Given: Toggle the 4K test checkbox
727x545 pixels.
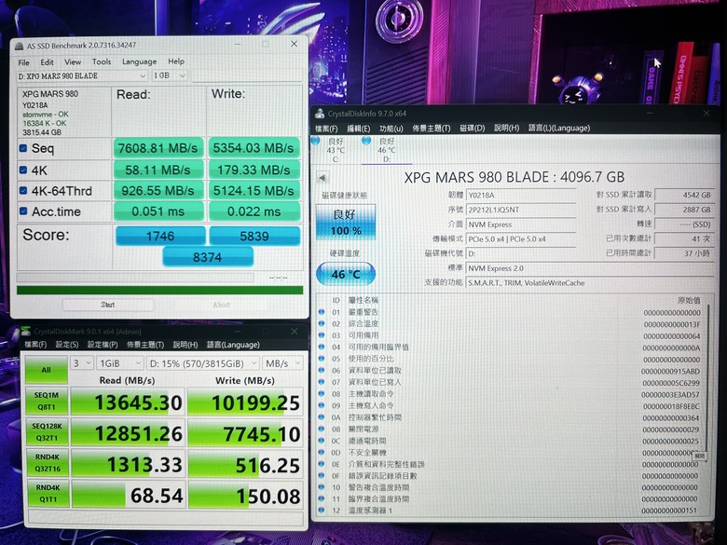Looking at the screenshot, I should point(22,170).
